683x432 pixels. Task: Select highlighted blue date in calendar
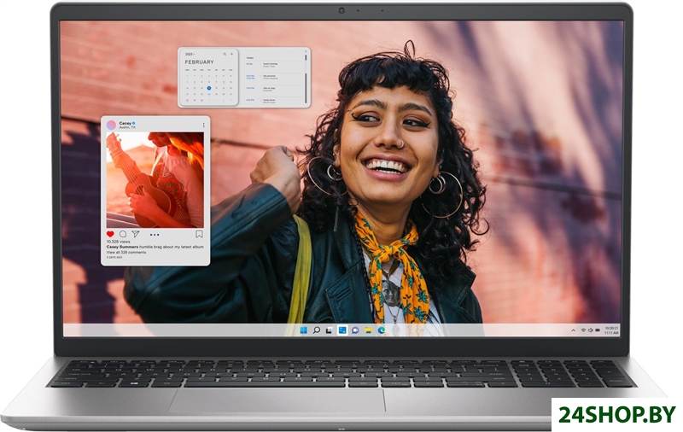[209, 88]
